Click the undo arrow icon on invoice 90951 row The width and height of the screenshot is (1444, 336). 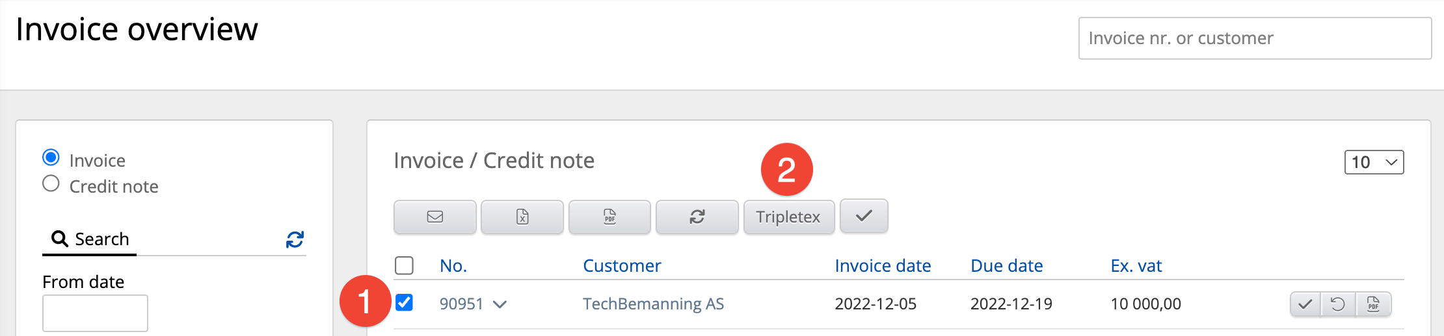tap(1338, 304)
